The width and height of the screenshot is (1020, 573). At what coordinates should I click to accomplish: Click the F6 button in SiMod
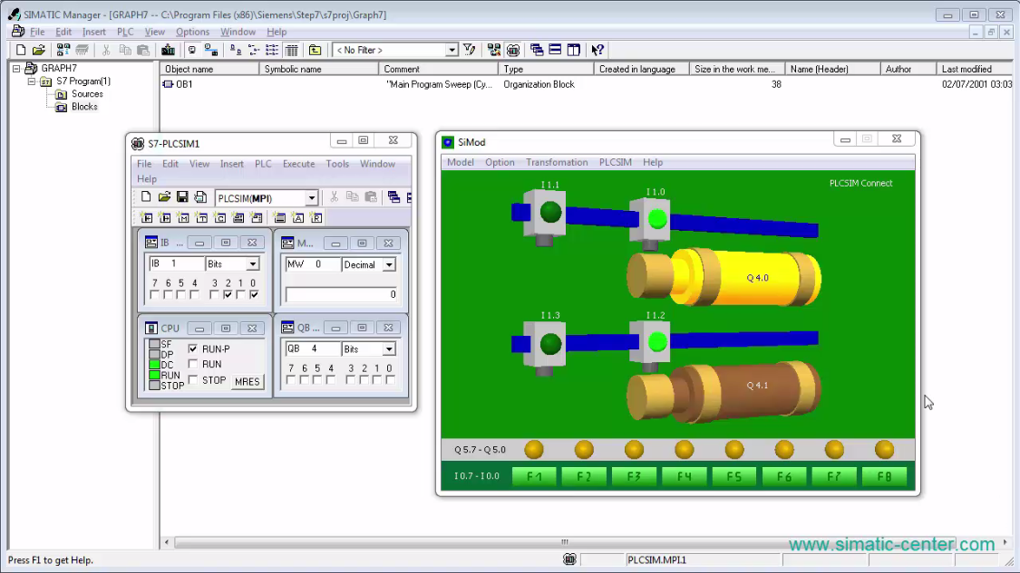point(784,476)
